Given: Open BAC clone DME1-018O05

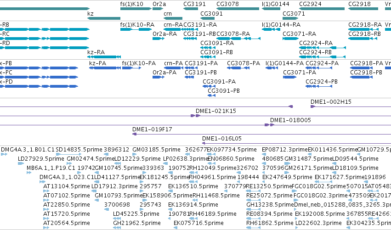Looking at the screenshot, I should tap(290, 120).
